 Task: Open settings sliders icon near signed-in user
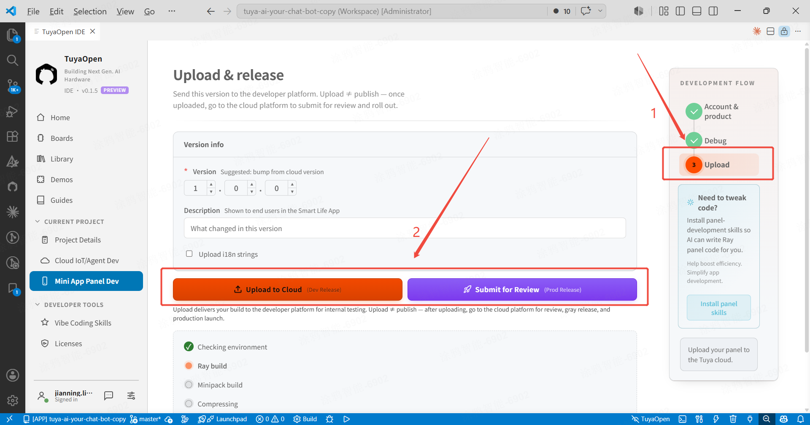click(131, 395)
